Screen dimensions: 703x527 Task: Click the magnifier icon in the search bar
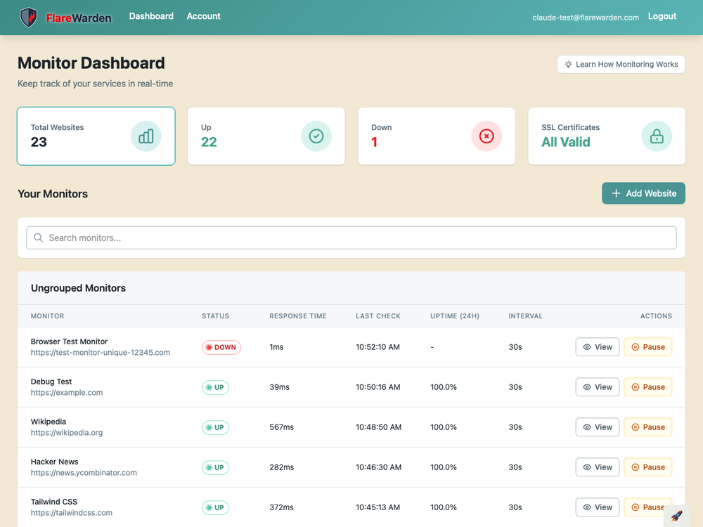point(39,238)
